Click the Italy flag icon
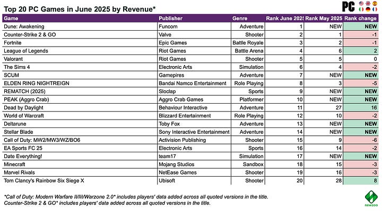 click(x=361, y=10)
